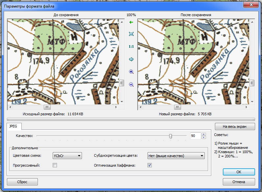
Task: Decrease quality with the down stepper arrow
Action: (203, 138)
